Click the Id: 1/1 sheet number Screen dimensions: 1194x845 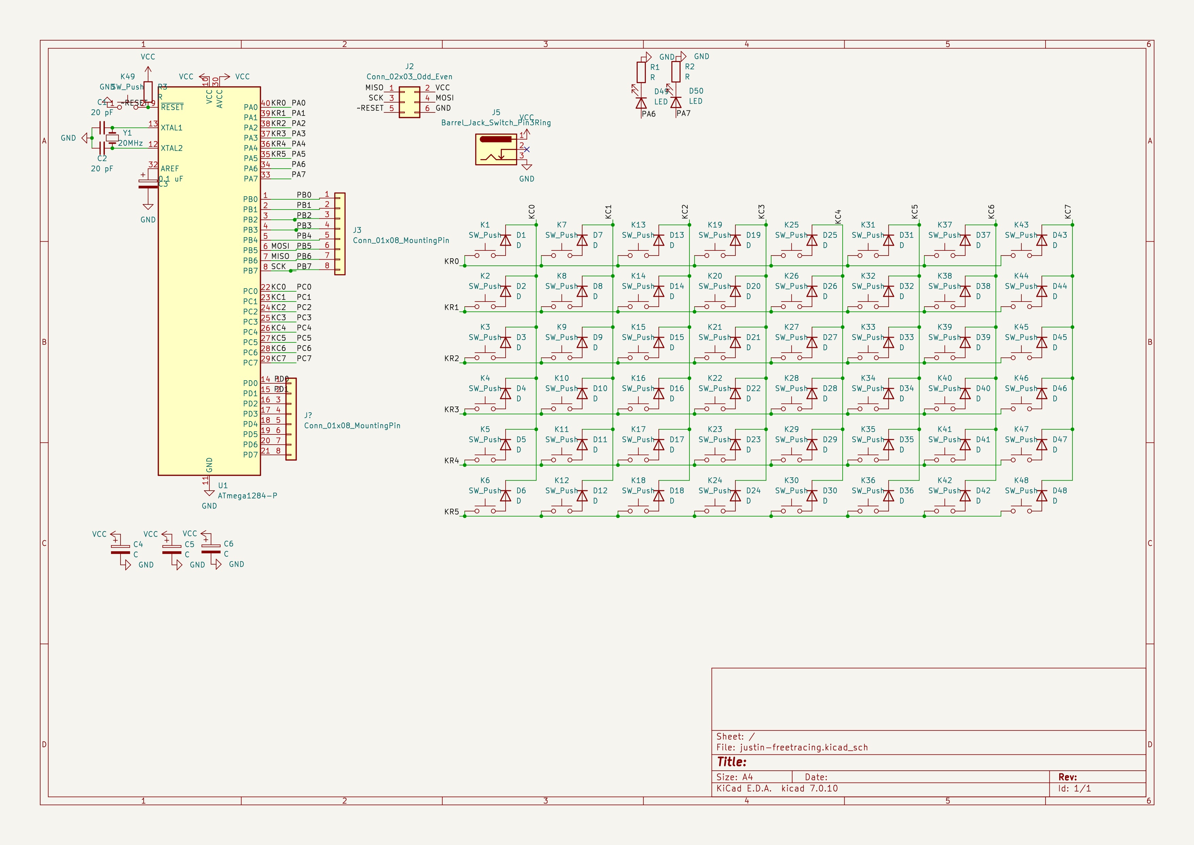[x=1074, y=788]
